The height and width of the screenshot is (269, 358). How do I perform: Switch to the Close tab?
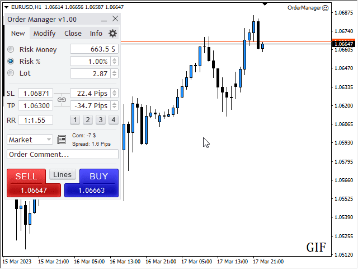coord(73,34)
